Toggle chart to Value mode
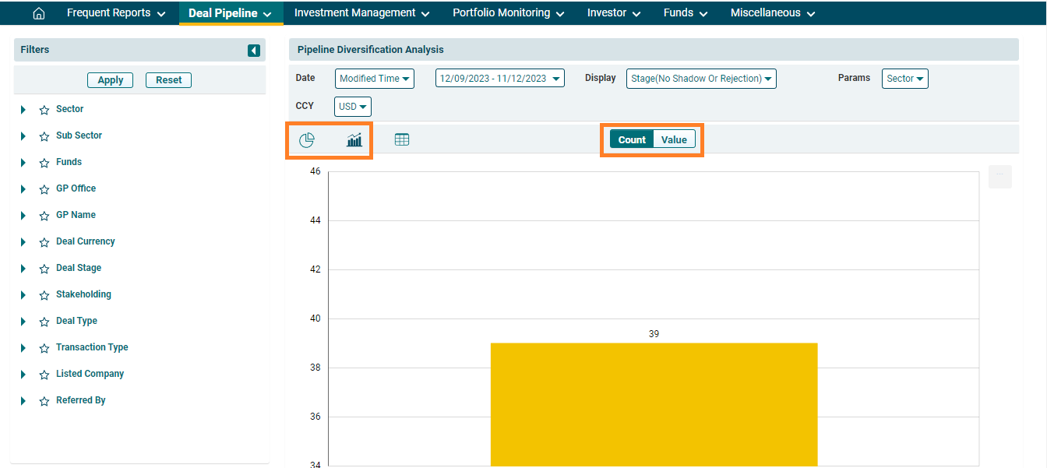1047x468 pixels. coord(674,139)
